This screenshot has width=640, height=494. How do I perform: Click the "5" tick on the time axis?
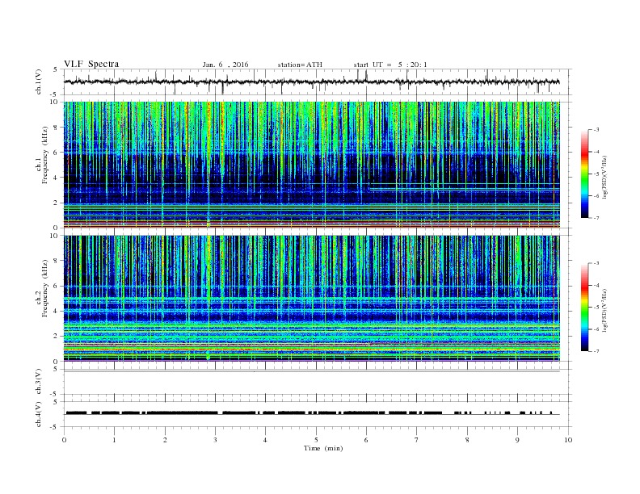click(316, 440)
